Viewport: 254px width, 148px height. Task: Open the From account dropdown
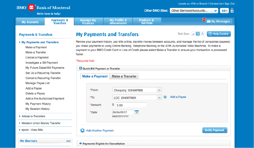(137, 90)
